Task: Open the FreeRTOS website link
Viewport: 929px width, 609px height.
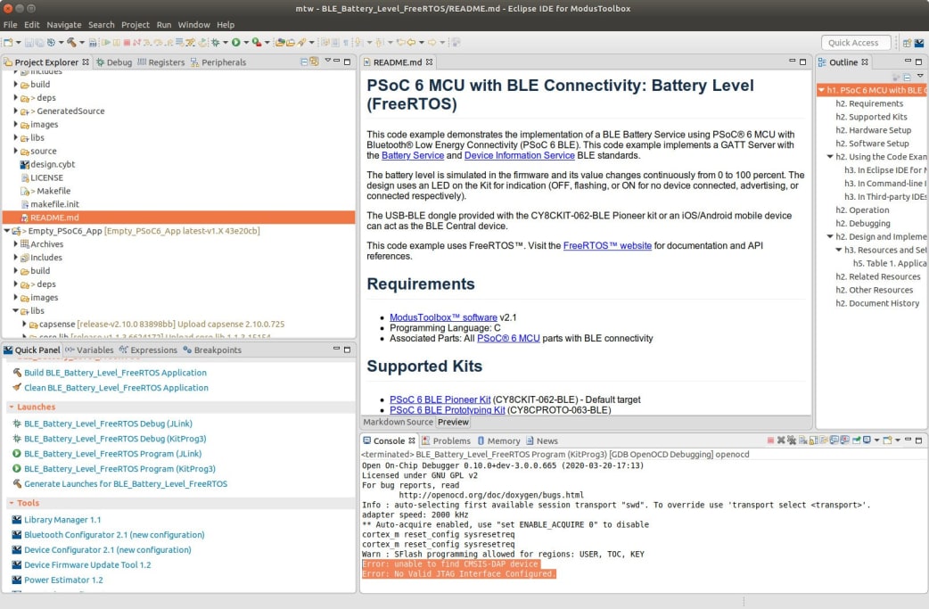Action: pyautogui.click(x=607, y=245)
